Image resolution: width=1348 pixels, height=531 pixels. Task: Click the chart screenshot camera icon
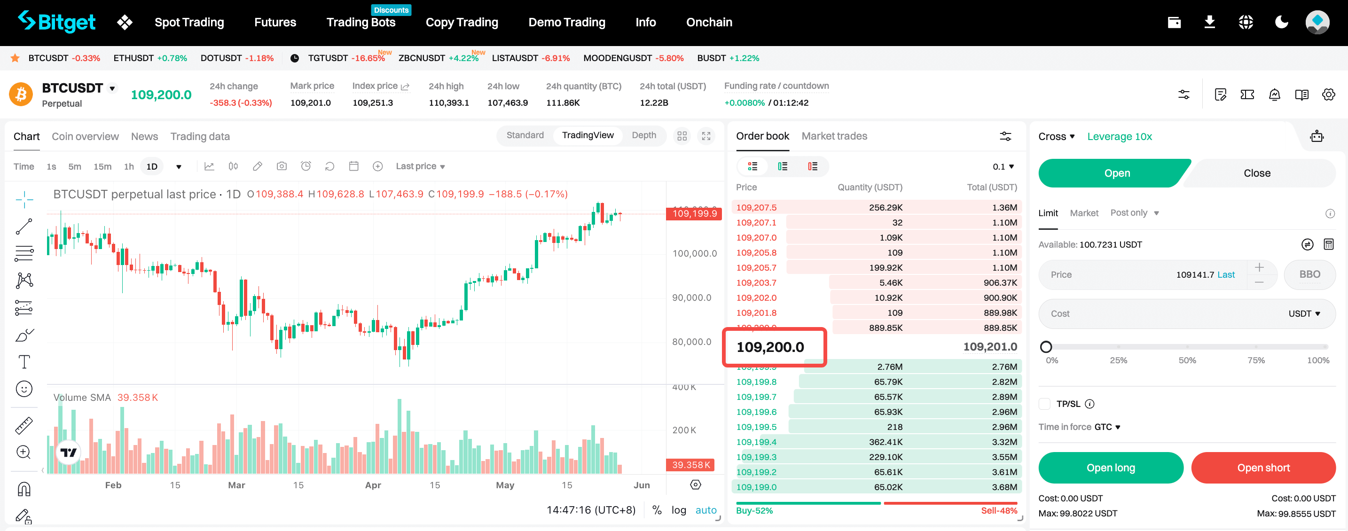282,166
